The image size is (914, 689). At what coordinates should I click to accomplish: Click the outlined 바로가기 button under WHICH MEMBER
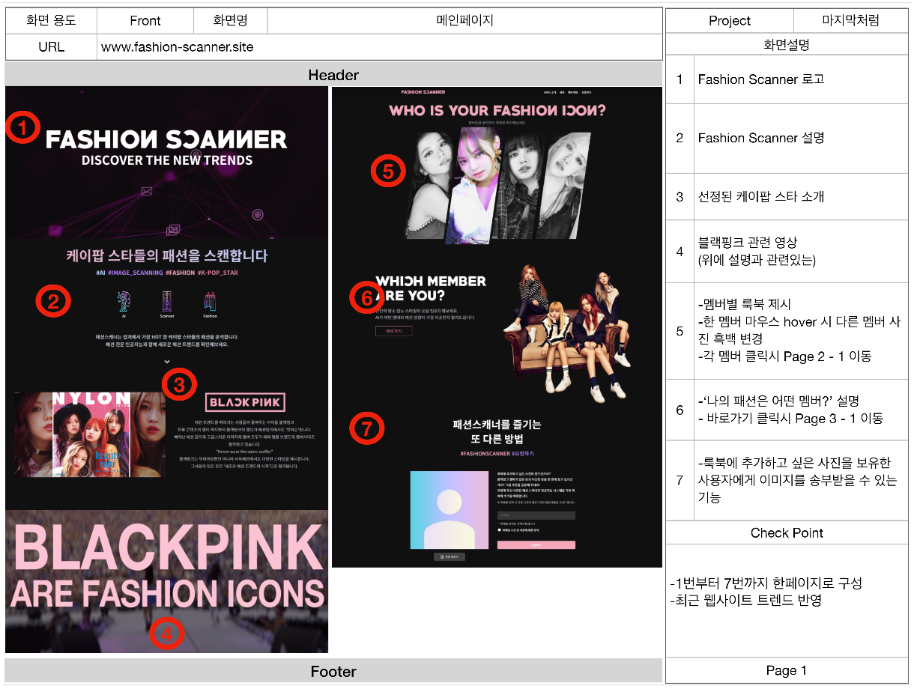click(393, 331)
